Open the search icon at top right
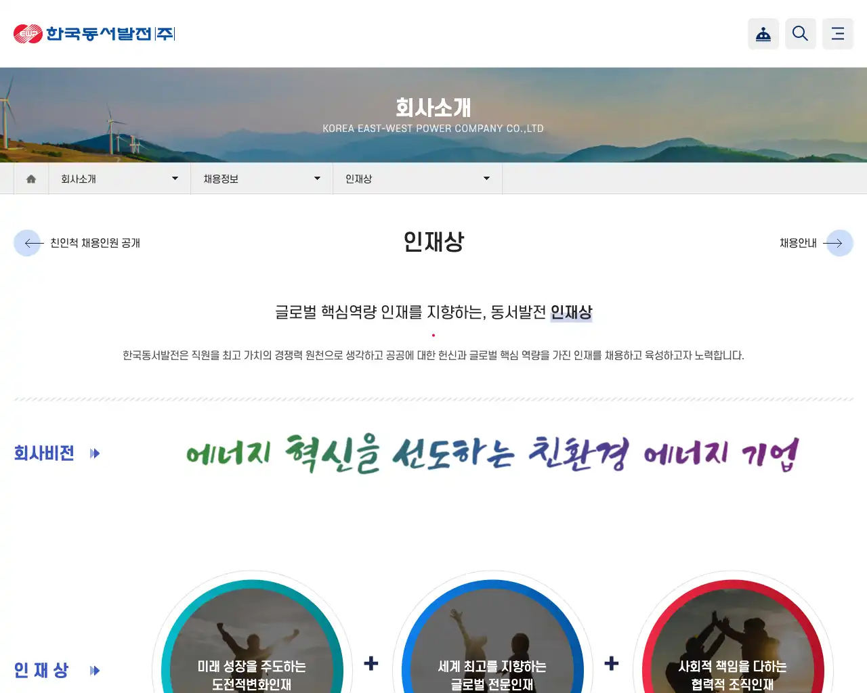The width and height of the screenshot is (867, 693). [x=801, y=34]
